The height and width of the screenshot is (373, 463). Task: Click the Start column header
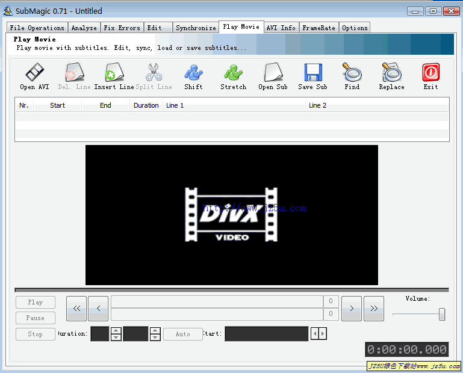coord(57,105)
